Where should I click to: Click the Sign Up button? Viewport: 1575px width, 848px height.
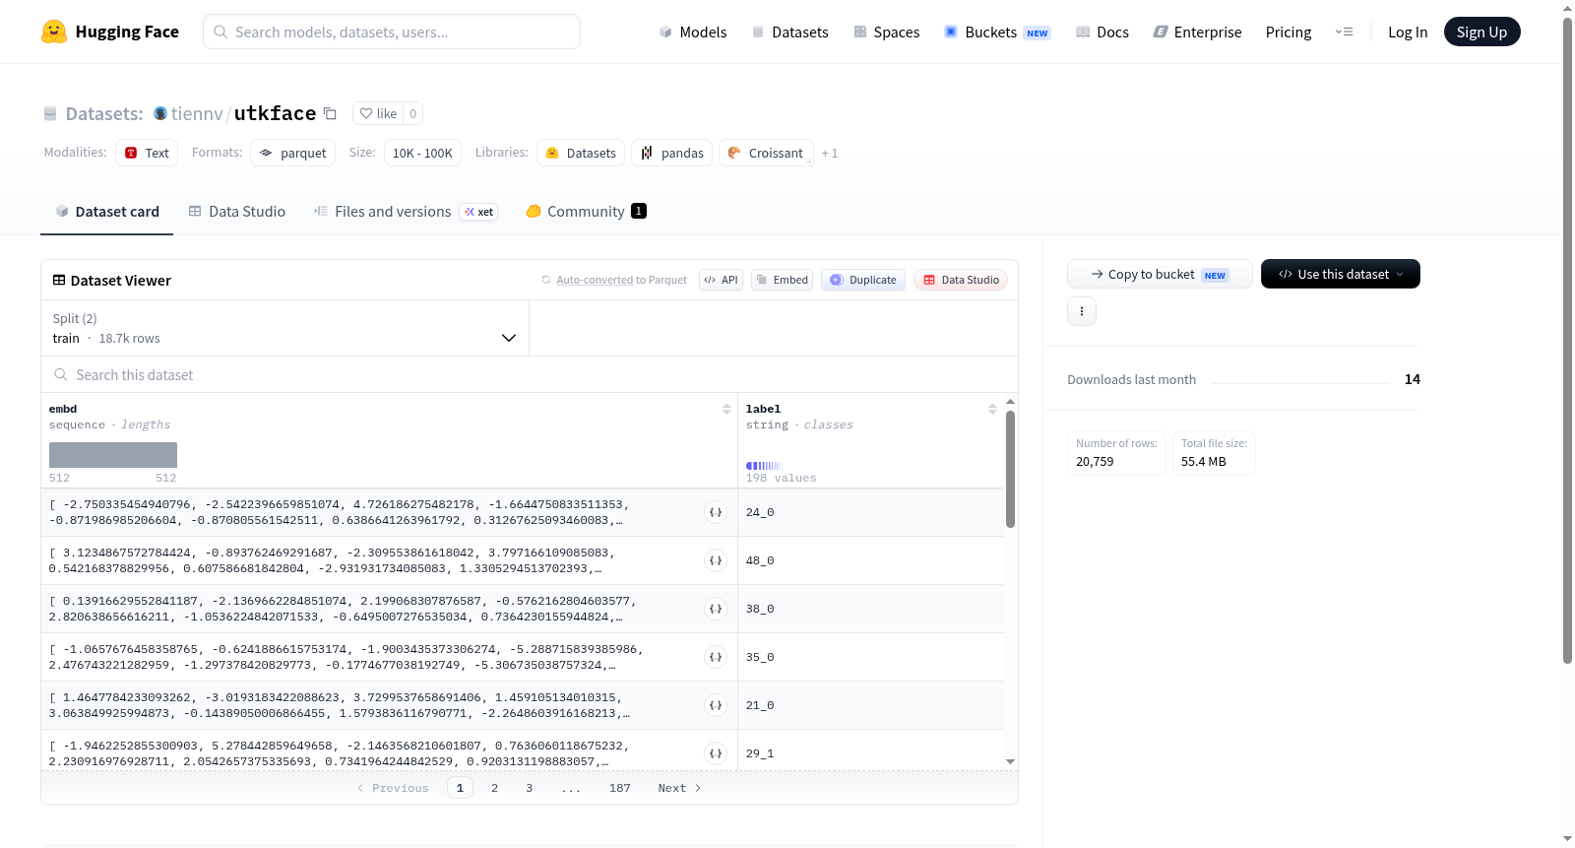coord(1481,32)
